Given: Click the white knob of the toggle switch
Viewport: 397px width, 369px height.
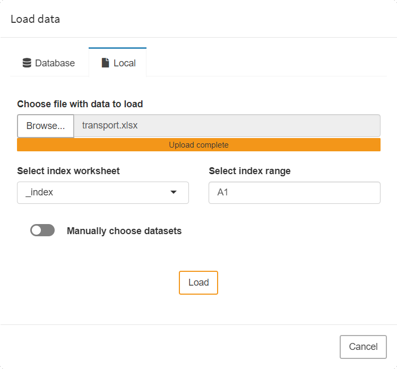Looking at the screenshot, I should pos(37,230).
